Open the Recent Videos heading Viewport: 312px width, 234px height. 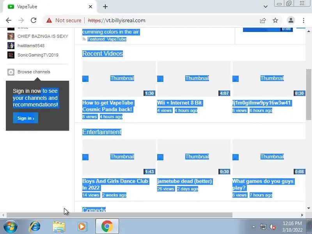coord(103,53)
